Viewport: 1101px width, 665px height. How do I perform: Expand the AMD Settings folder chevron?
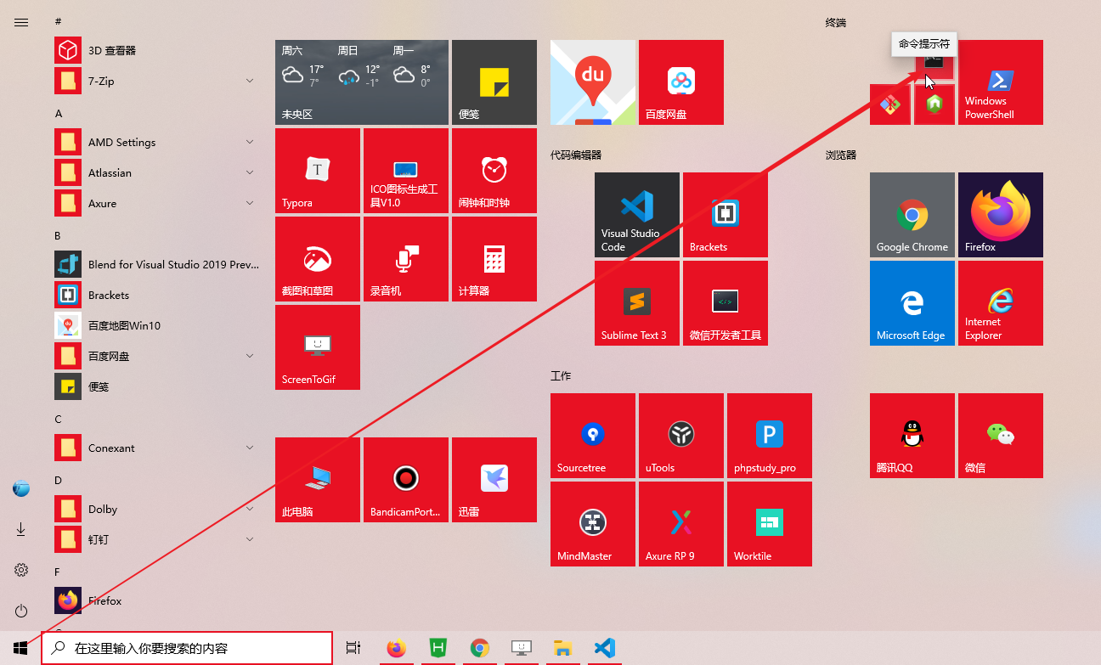tap(250, 142)
